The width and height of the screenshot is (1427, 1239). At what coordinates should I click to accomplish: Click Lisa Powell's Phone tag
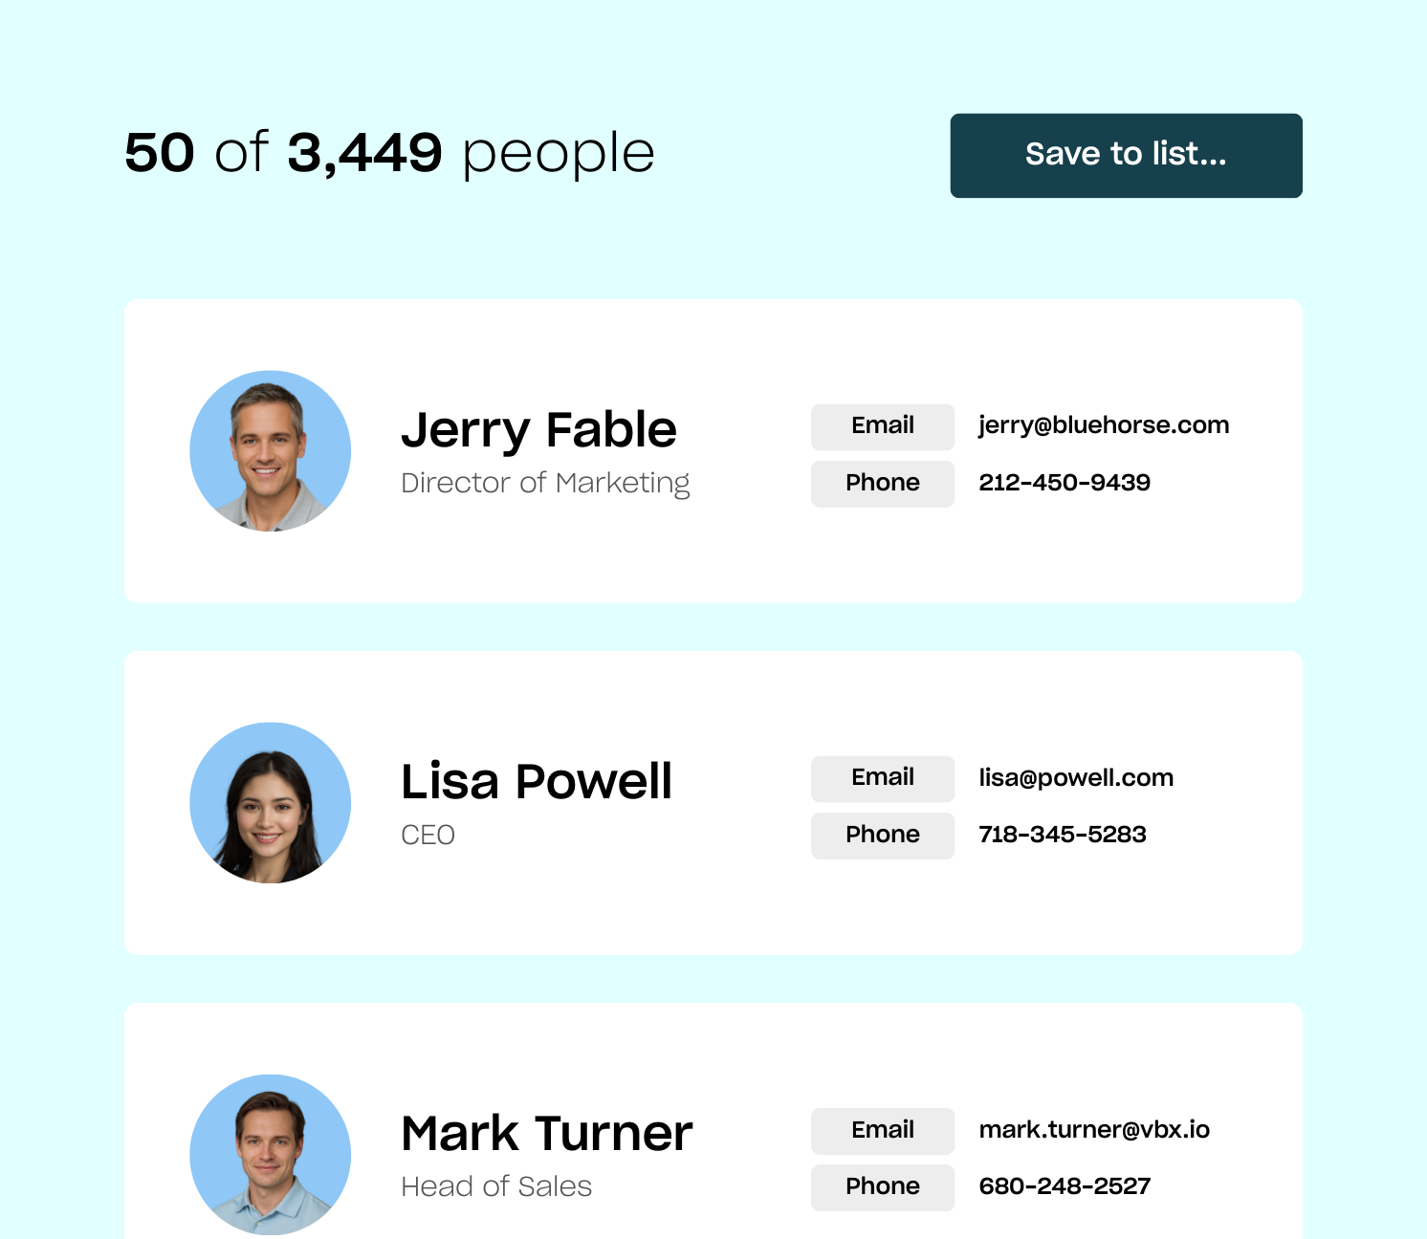[882, 836]
